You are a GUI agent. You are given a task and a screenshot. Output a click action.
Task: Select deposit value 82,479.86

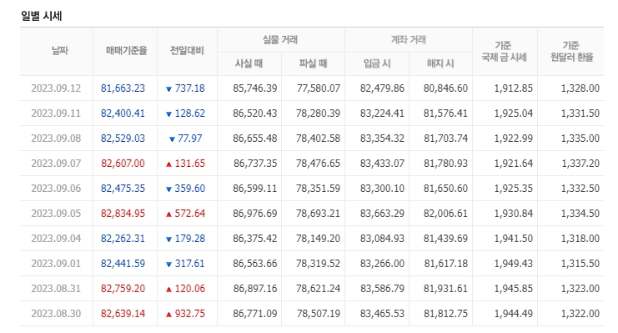pos(382,88)
